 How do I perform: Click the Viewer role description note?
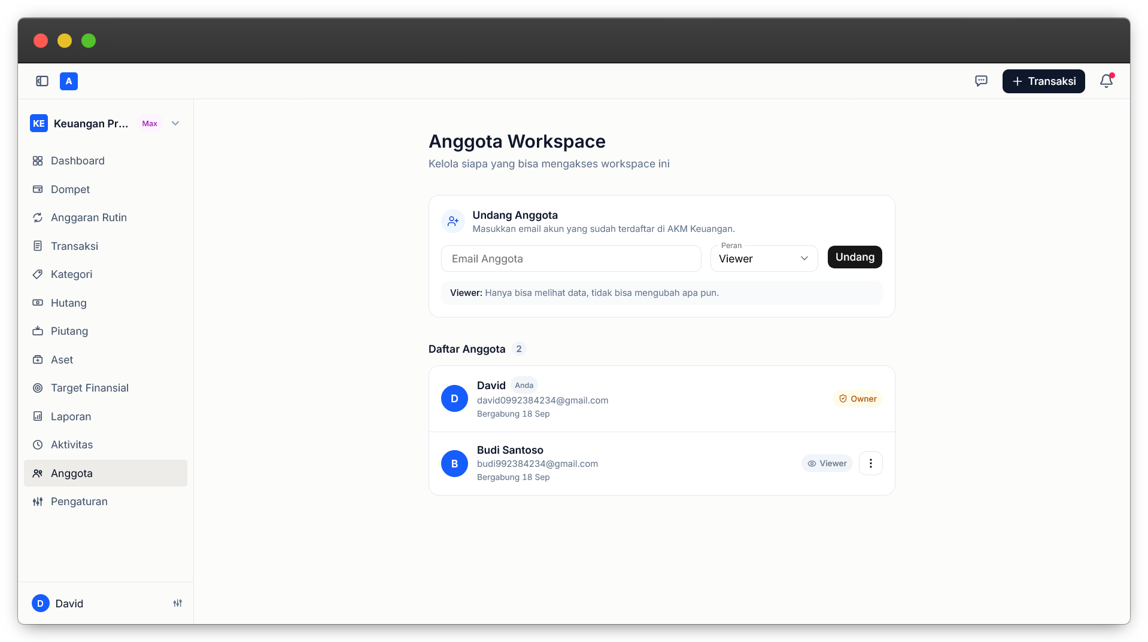point(661,293)
